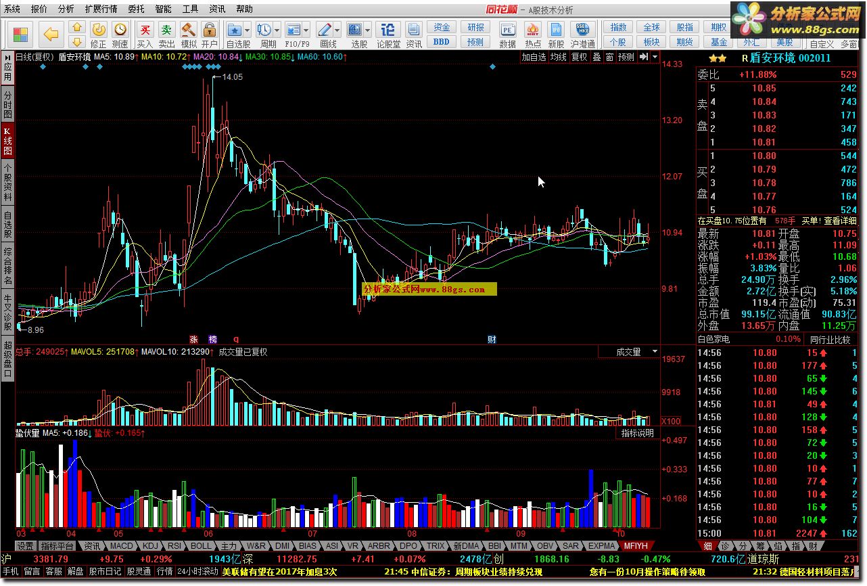Click the arrow-to-bar icon above chart

click(643, 57)
